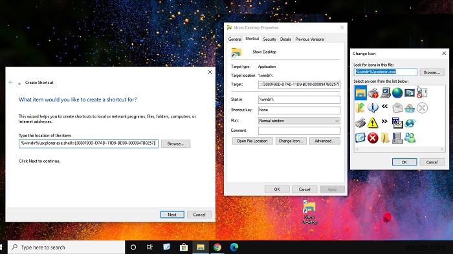Viewport: 453px width, 254px height.
Task: Click the Change Icon button
Action: (291, 141)
